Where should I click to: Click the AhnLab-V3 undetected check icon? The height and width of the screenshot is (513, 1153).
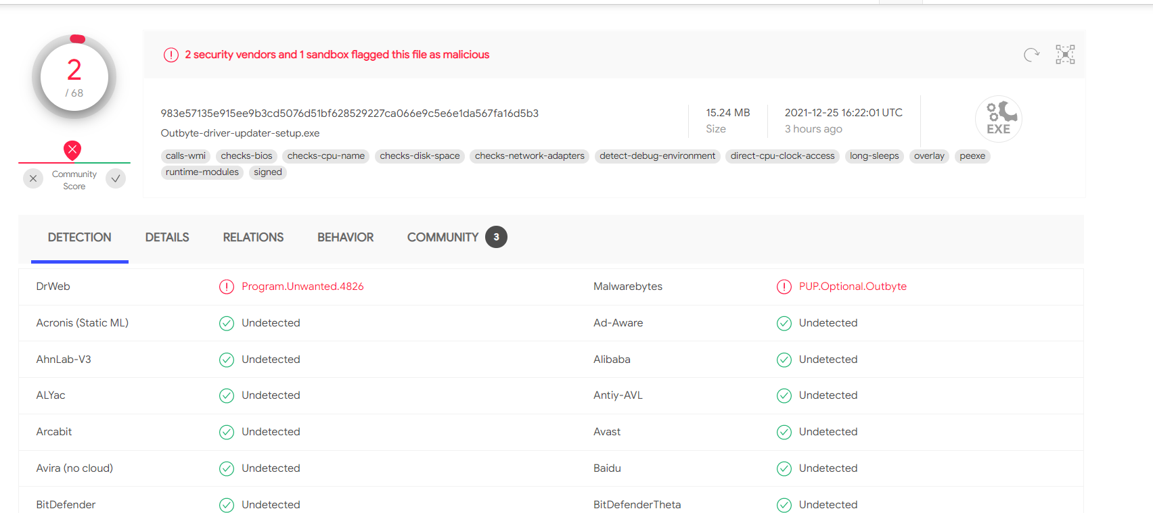click(x=227, y=360)
